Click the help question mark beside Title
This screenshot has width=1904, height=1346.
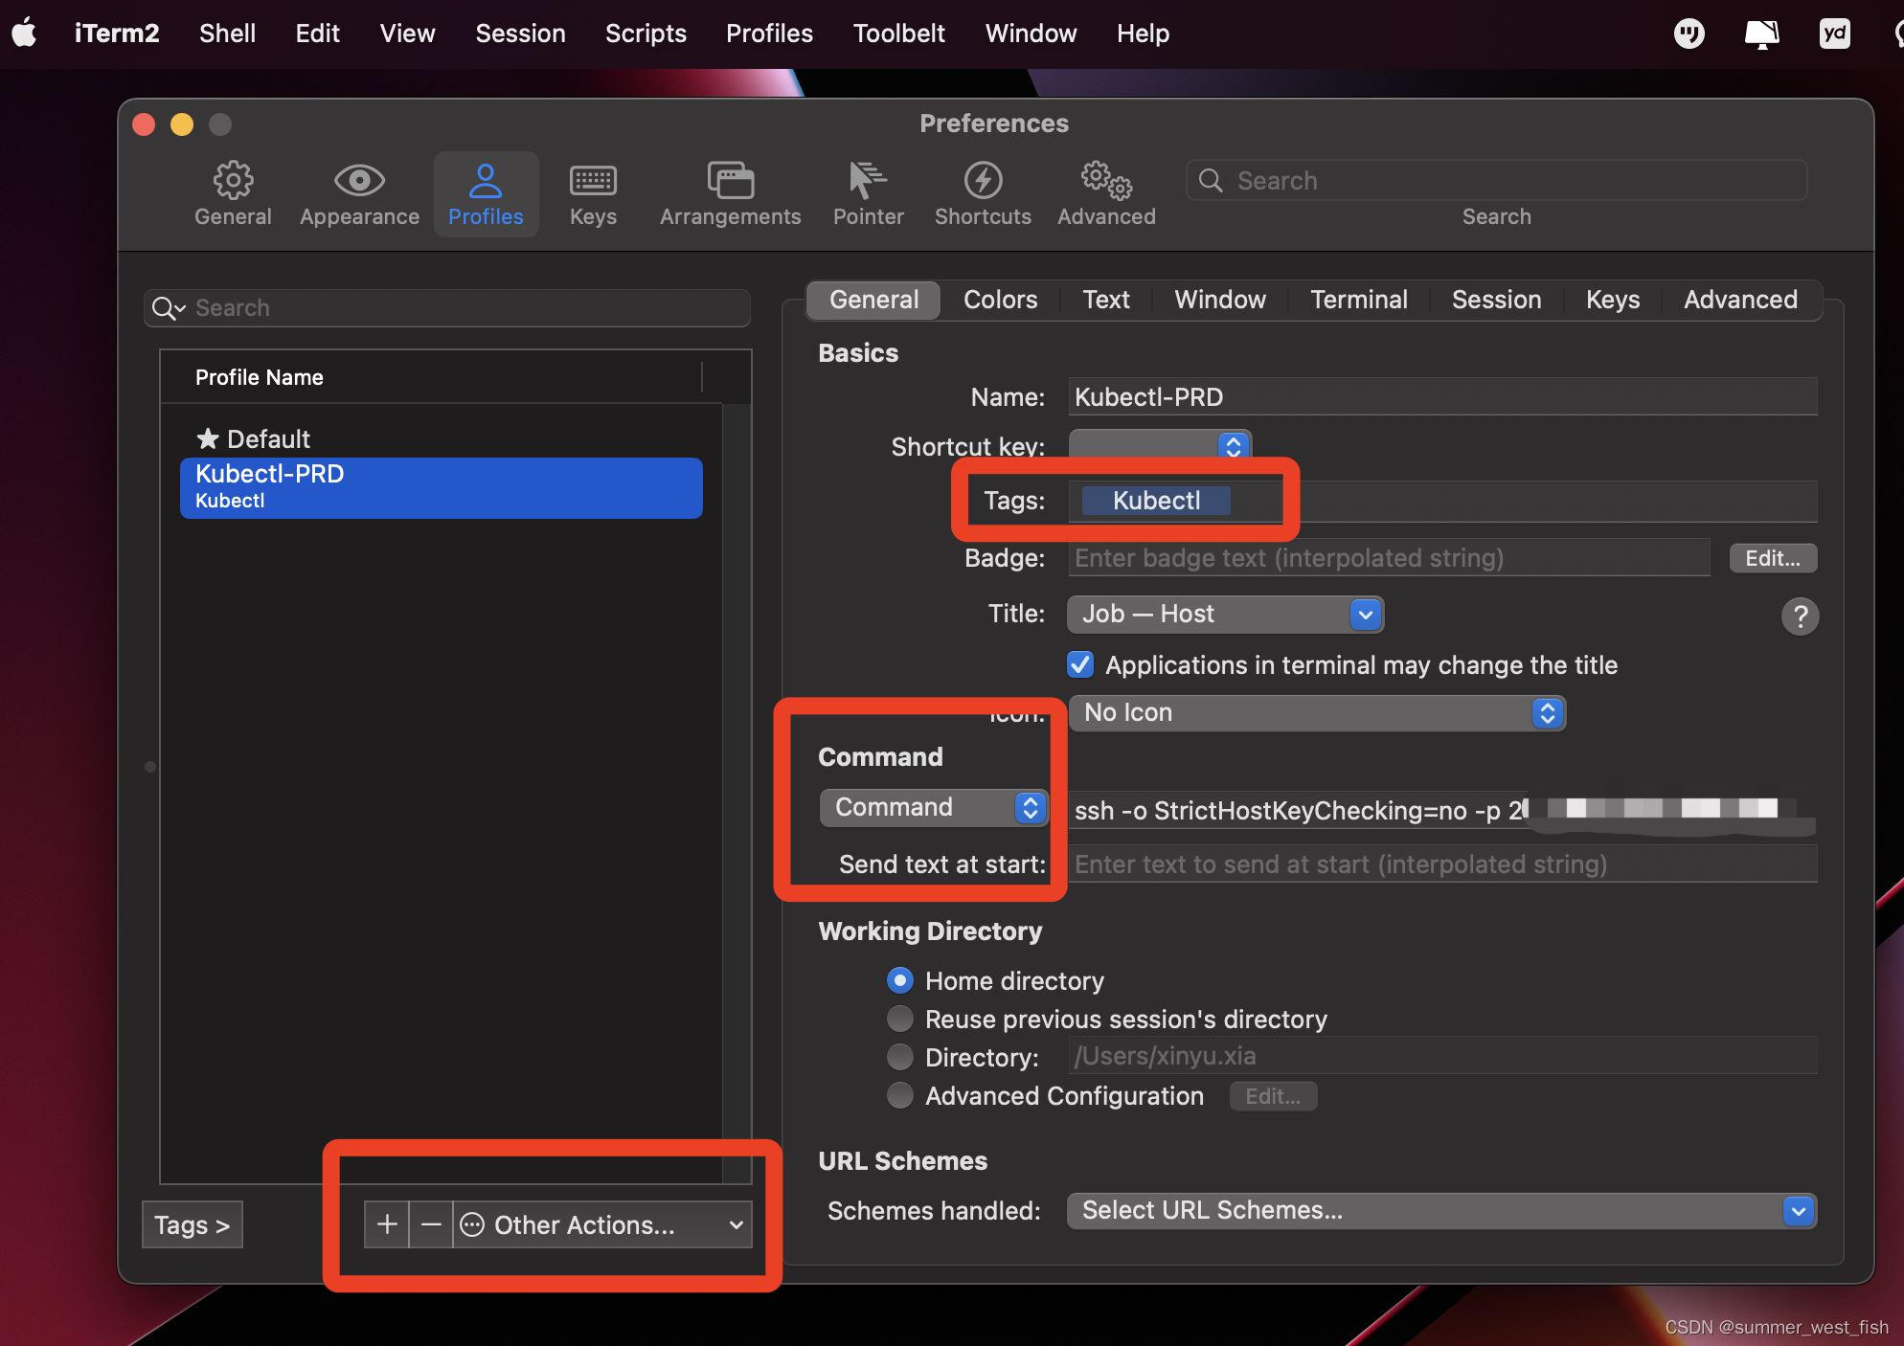pos(1801,616)
